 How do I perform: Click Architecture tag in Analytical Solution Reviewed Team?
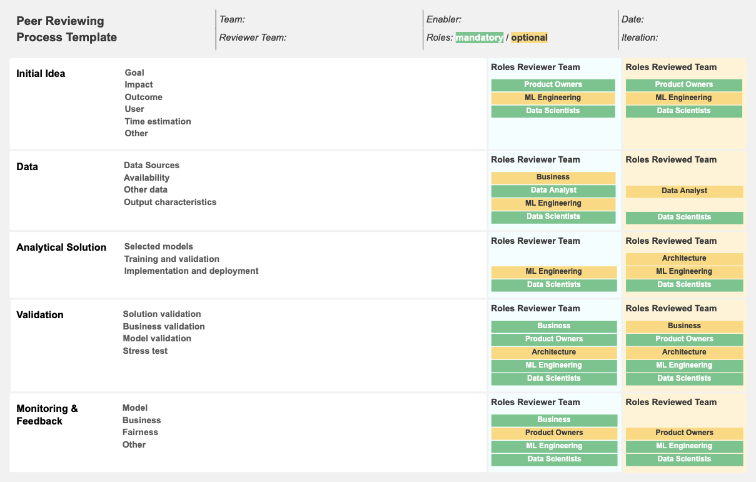click(684, 258)
